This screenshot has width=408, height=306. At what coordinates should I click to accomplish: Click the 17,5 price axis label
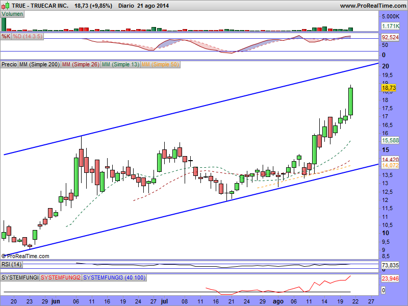[x=388, y=108]
